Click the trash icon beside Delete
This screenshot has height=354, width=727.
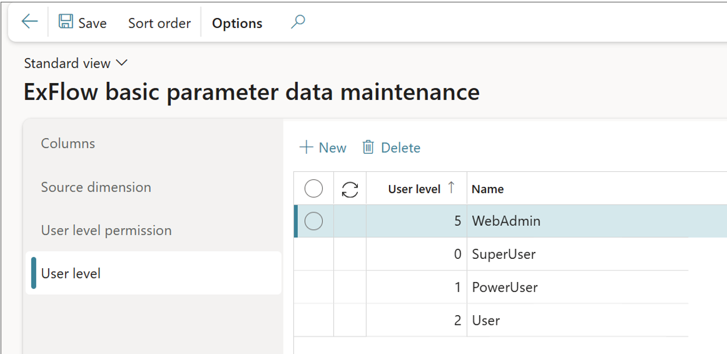[368, 147]
